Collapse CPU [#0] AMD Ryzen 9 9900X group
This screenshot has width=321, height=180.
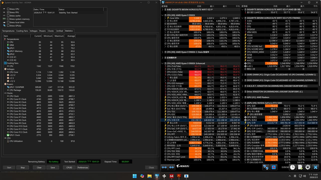(x=163, y=15)
